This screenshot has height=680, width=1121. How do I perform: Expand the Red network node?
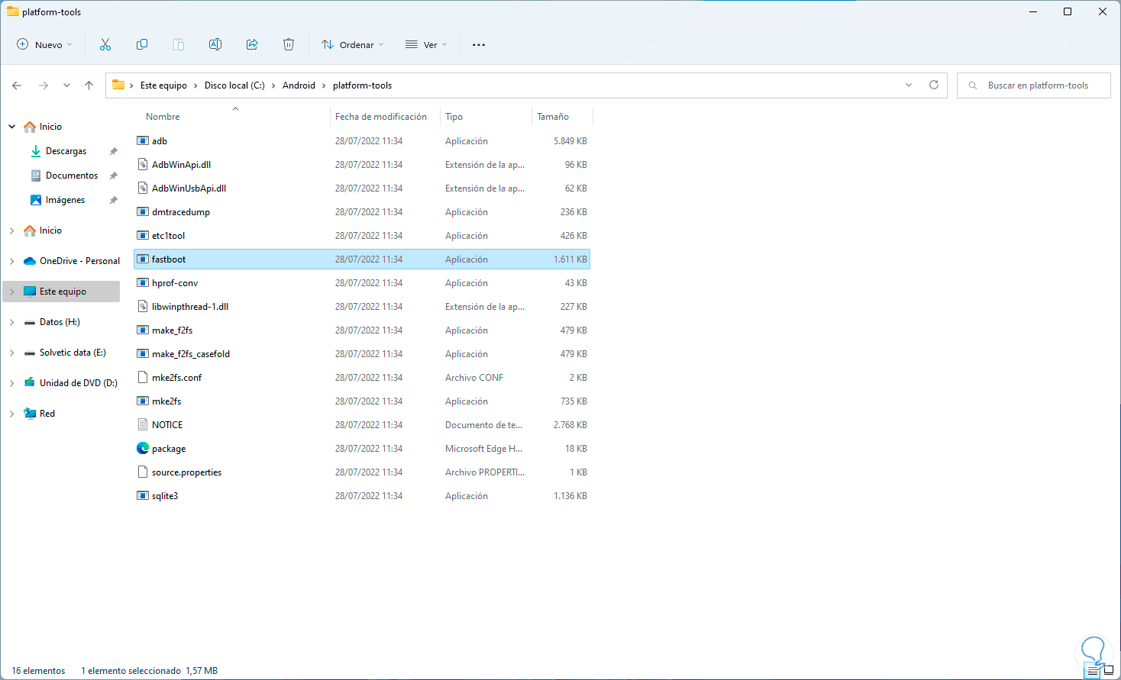point(12,414)
